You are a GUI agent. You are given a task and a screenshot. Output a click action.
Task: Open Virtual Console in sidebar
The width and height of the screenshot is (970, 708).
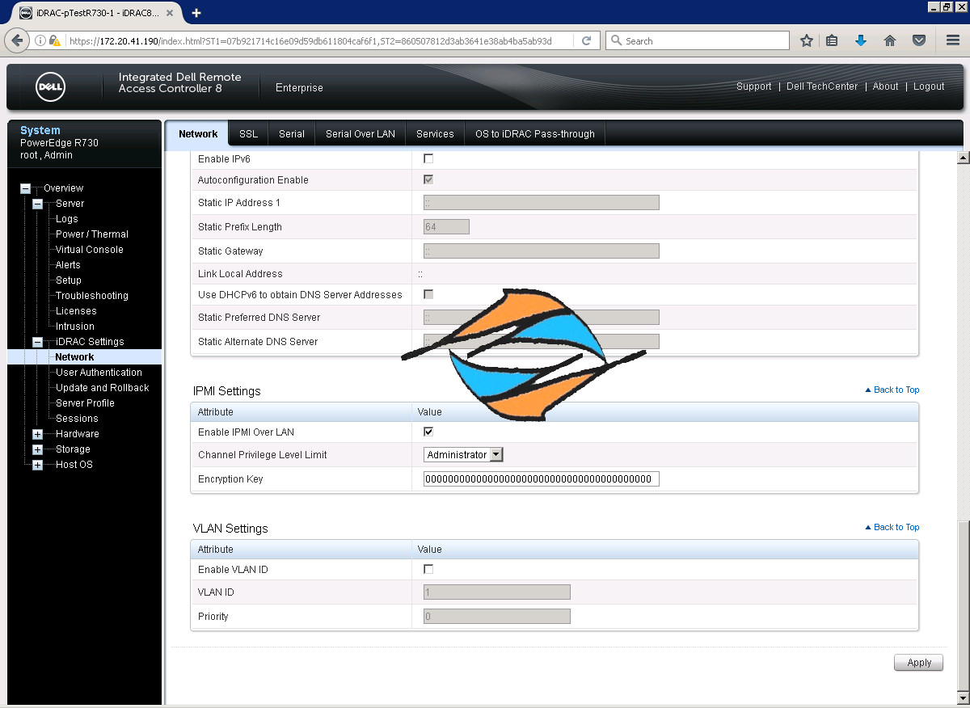(x=90, y=250)
